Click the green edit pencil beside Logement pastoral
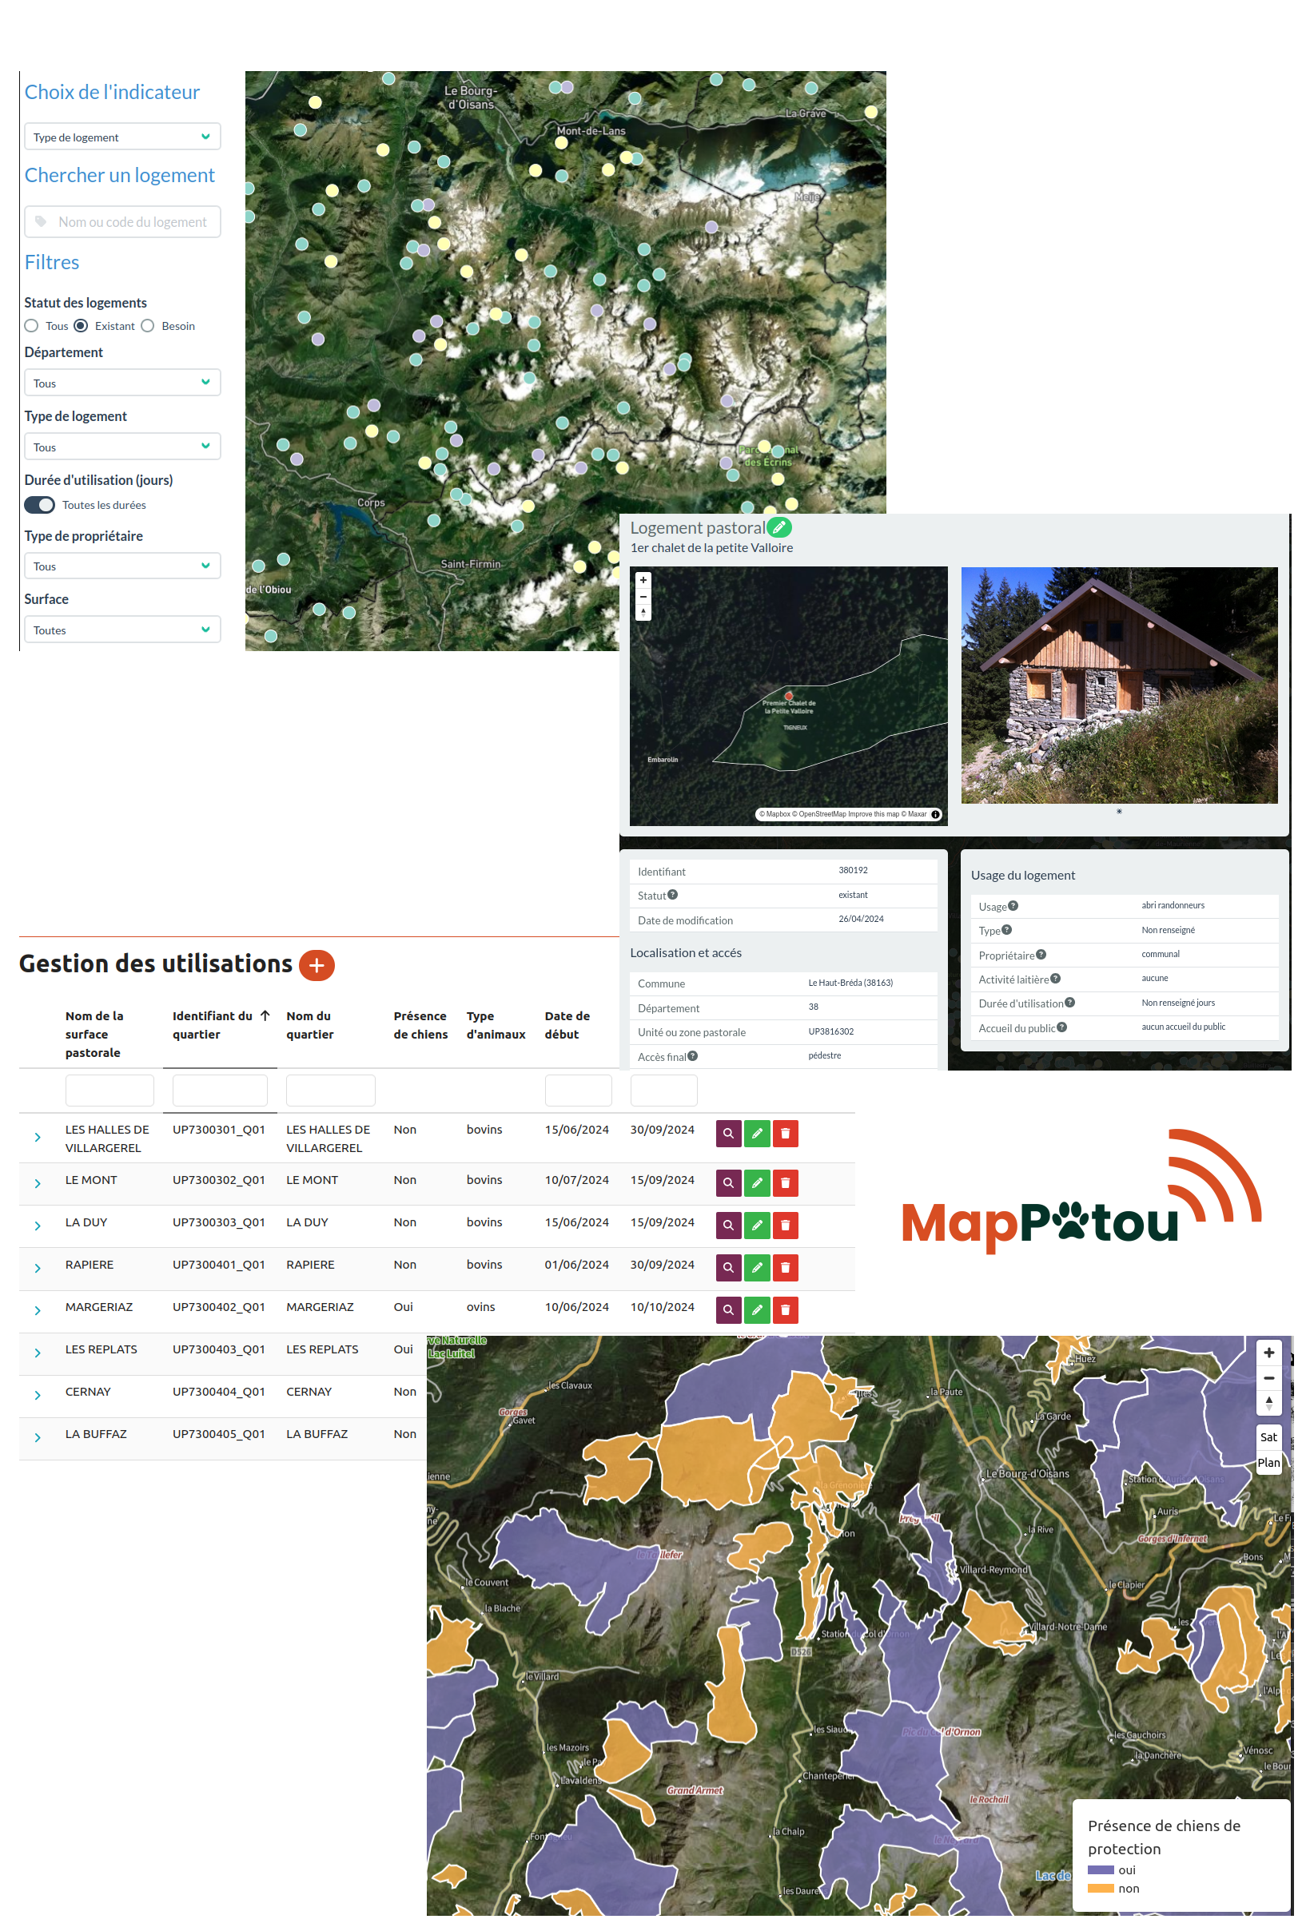 [779, 527]
